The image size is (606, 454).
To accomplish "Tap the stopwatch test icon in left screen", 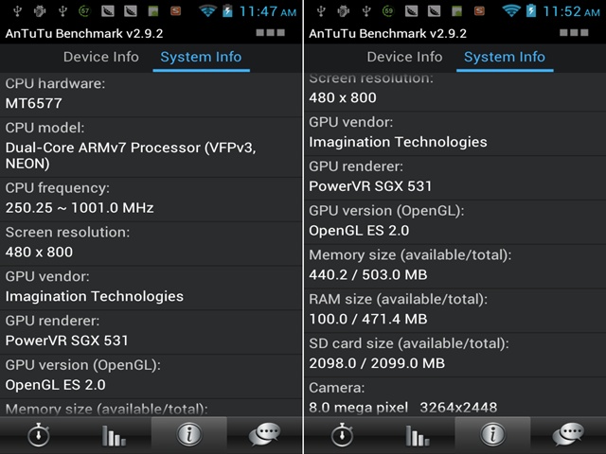I will pyautogui.click(x=38, y=435).
